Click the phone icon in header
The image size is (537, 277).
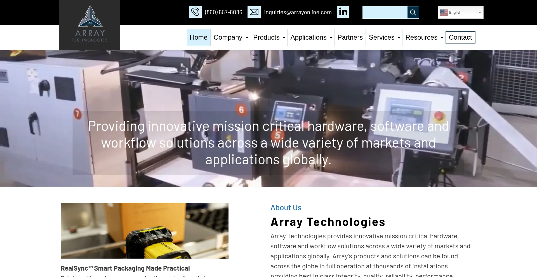click(x=195, y=12)
